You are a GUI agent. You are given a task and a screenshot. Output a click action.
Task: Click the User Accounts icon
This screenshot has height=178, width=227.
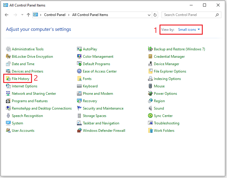pyautogui.click(x=8, y=130)
